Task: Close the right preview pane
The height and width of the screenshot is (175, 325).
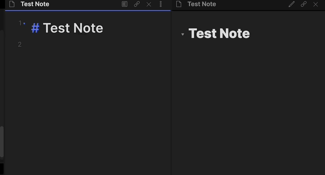Action: pyautogui.click(x=316, y=4)
